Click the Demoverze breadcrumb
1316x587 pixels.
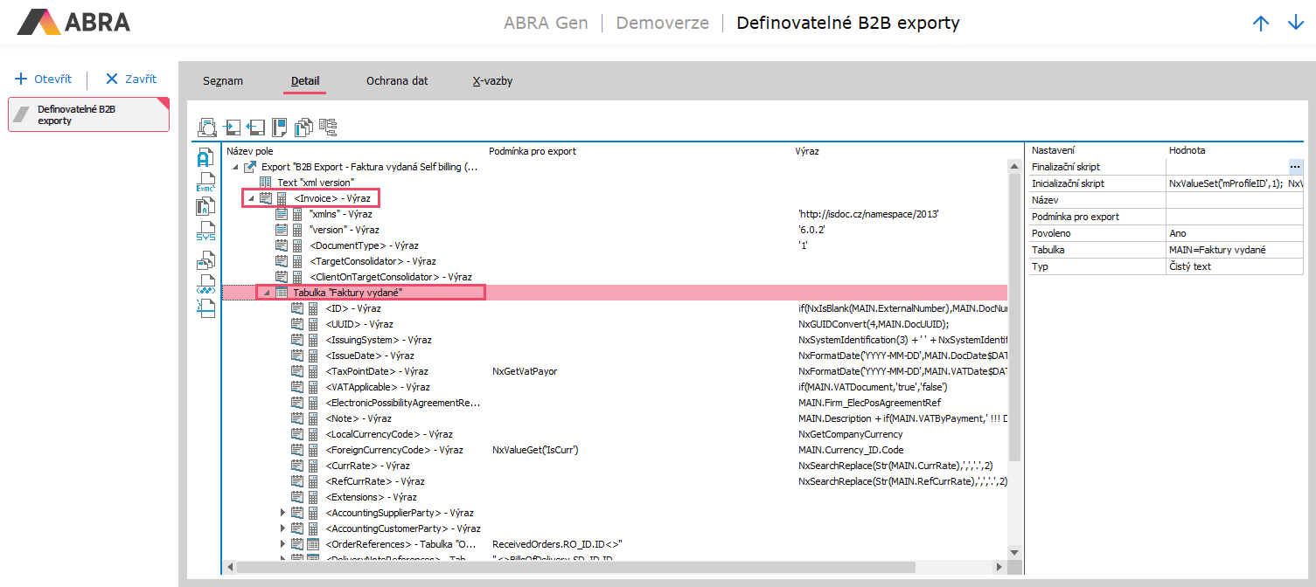click(x=662, y=23)
